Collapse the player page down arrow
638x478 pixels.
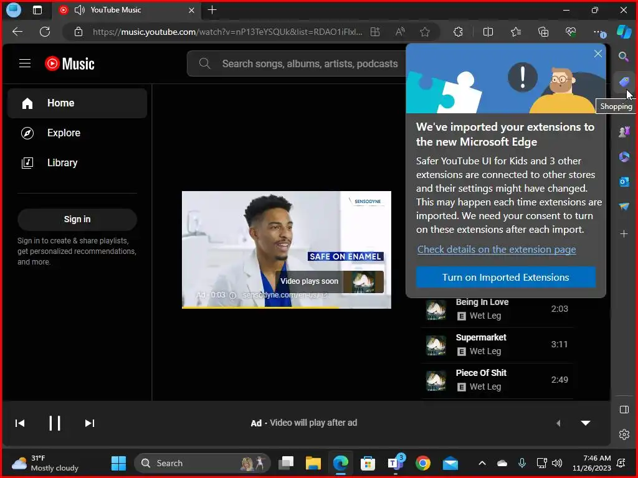click(586, 423)
